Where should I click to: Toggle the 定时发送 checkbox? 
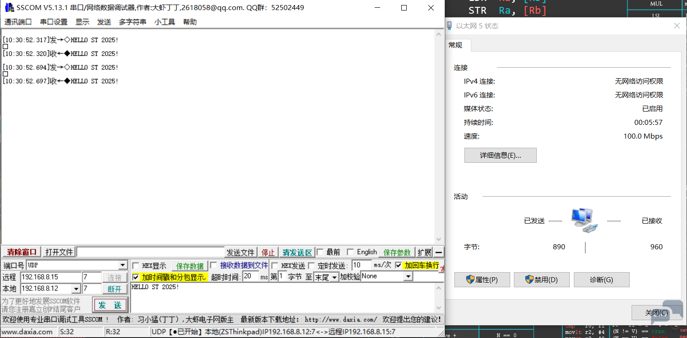pos(311,266)
